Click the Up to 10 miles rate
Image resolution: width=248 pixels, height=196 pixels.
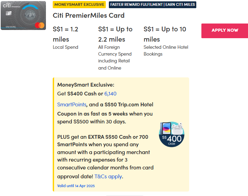(165, 34)
